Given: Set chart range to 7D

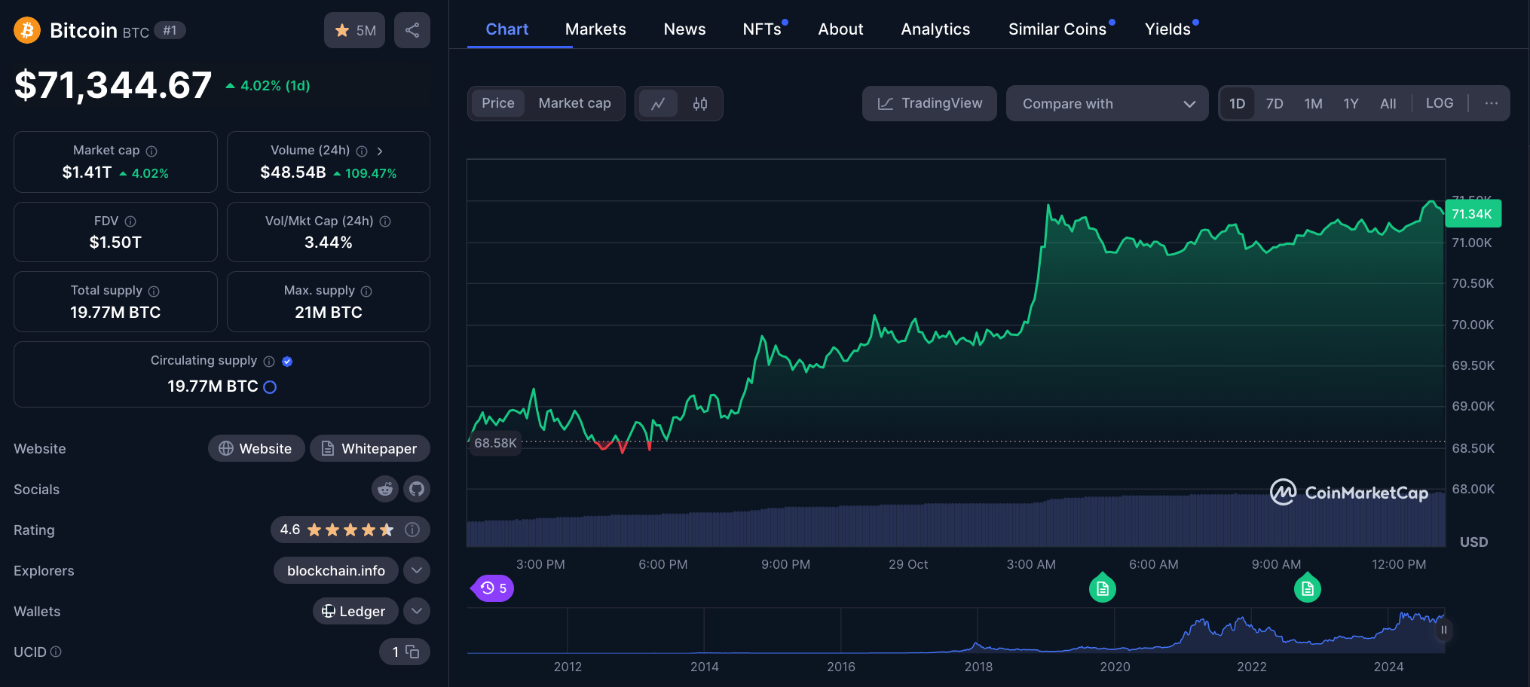Looking at the screenshot, I should click(x=1274, y=103).
